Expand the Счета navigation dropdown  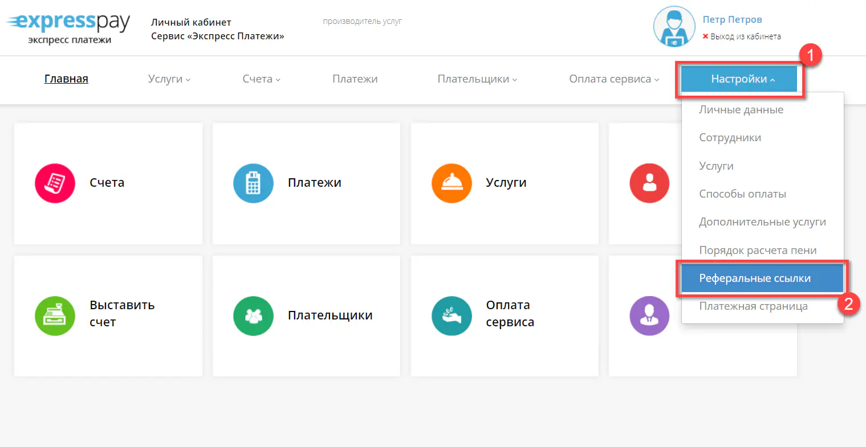(261, 79)
